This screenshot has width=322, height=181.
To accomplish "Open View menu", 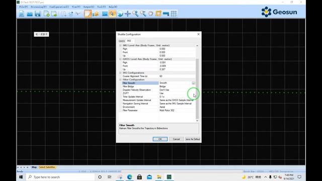I will (76, 7).
